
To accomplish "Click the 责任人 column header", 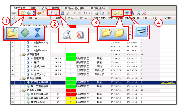I will (84, 18).
